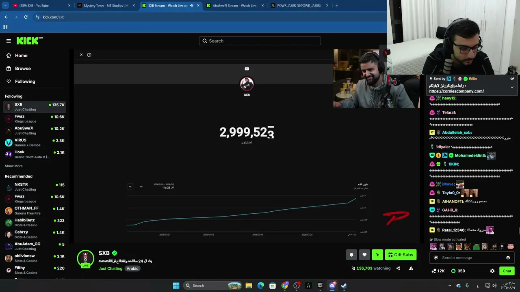Open recommended channel AbuAdam_GG
Viewport: 520px width, 292px height.
tap(35, 246)
